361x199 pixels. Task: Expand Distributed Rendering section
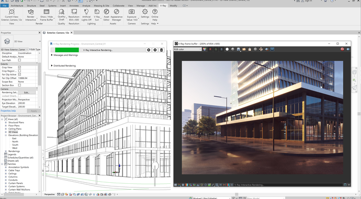click(x=63, y=65)
